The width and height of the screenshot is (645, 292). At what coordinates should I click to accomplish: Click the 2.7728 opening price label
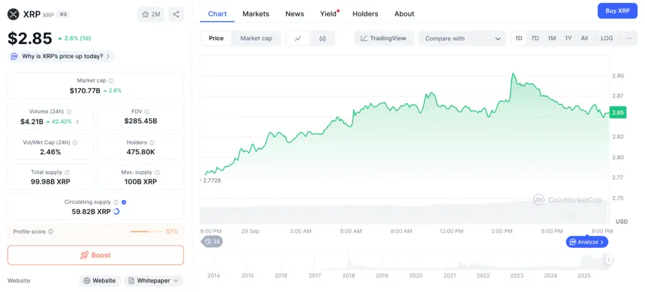tap(212, 180)
